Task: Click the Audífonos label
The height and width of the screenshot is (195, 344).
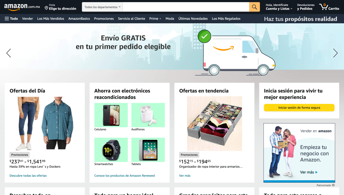Action: tap(138, 129)
